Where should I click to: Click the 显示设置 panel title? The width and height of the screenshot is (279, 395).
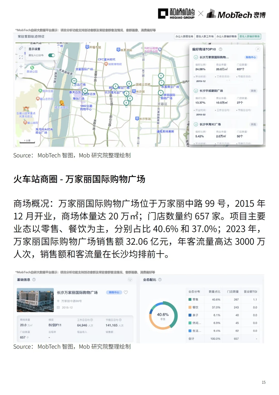click(34, 49)
